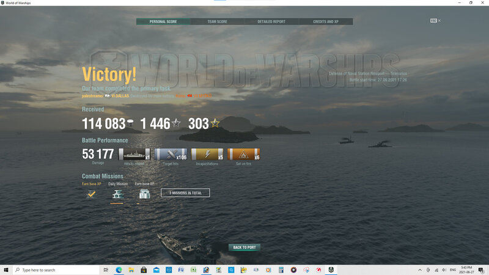Open the volume control in system tray

(444, 270)
